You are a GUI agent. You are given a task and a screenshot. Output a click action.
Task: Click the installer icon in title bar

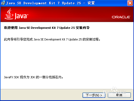(3, 3)
